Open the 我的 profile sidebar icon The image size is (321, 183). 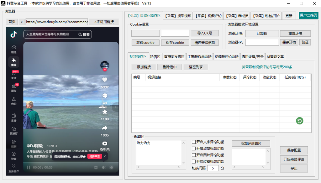14,101
